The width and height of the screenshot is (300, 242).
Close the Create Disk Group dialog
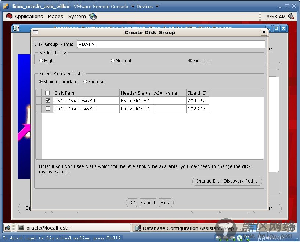264,32
